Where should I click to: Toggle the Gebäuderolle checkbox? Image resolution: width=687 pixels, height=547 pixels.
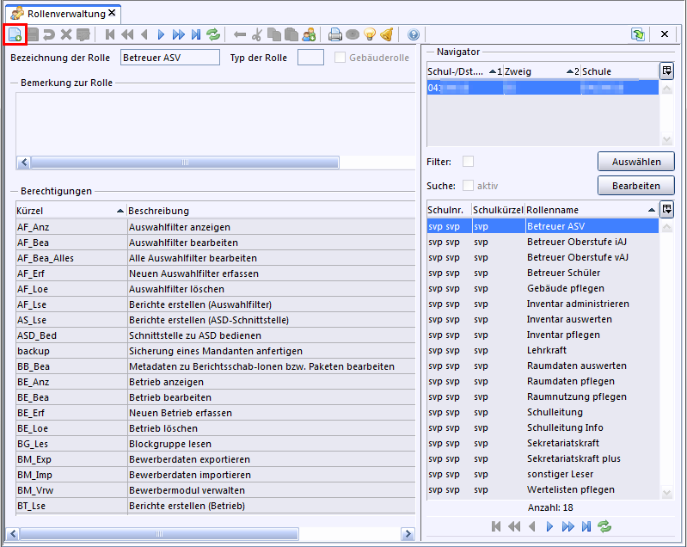(340, 58)
